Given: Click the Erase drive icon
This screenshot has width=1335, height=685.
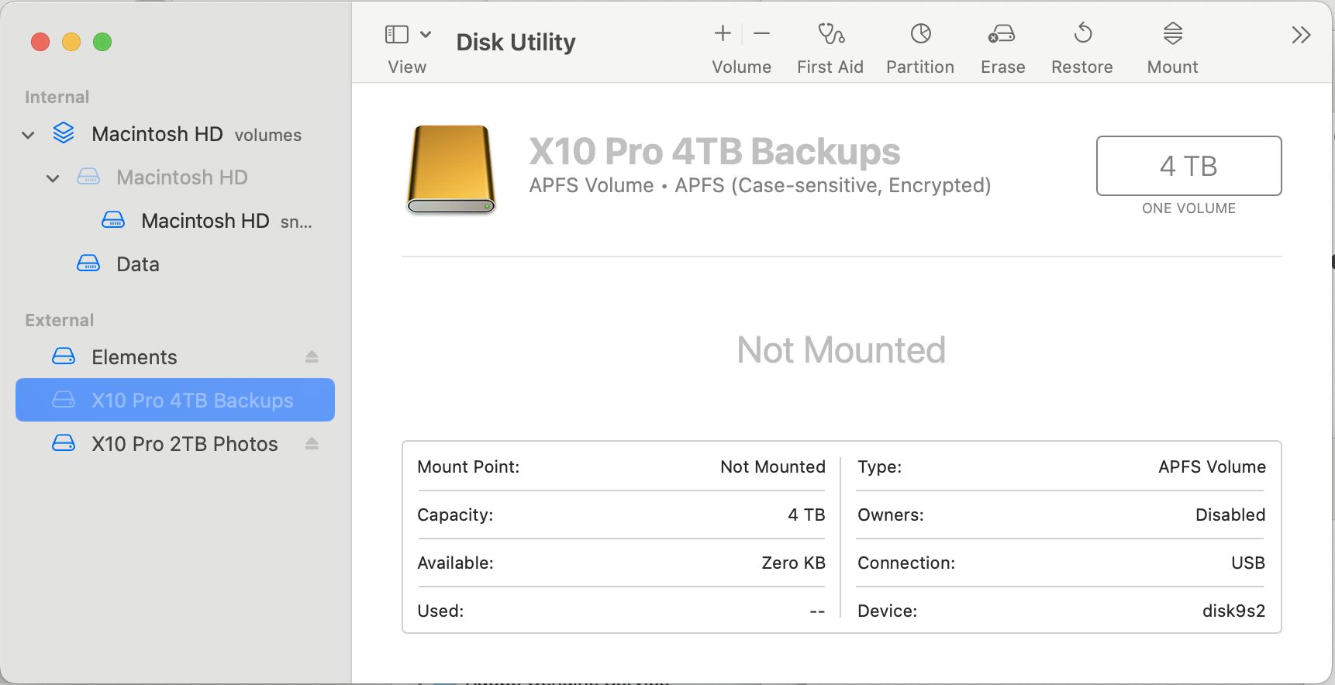Looking at the screenshot, I should pyautogui.click(x=1002, y=34).
